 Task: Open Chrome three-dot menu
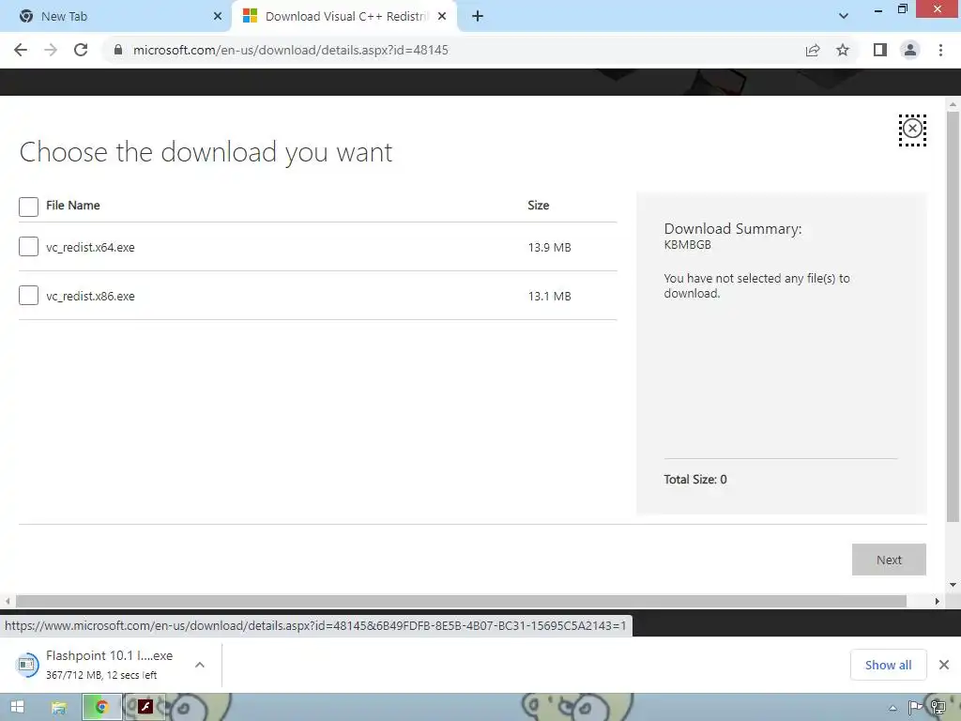(x=940, y=51)
